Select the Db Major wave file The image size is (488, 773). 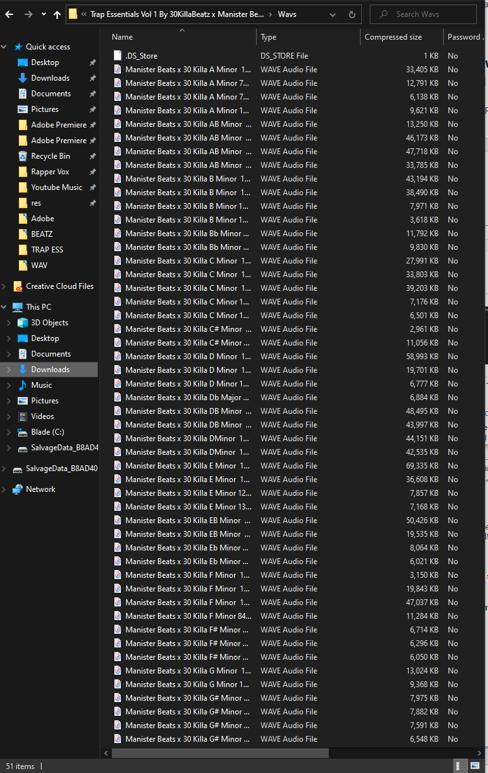click(x=187, y=398)
